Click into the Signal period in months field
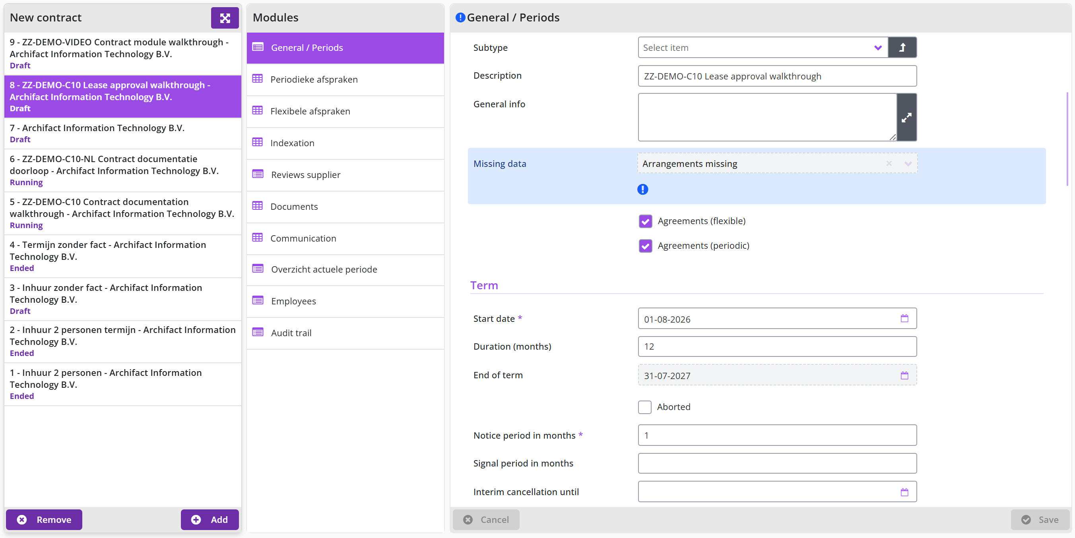The height and width of the screenshot is (538, 1075). [777, 463]
